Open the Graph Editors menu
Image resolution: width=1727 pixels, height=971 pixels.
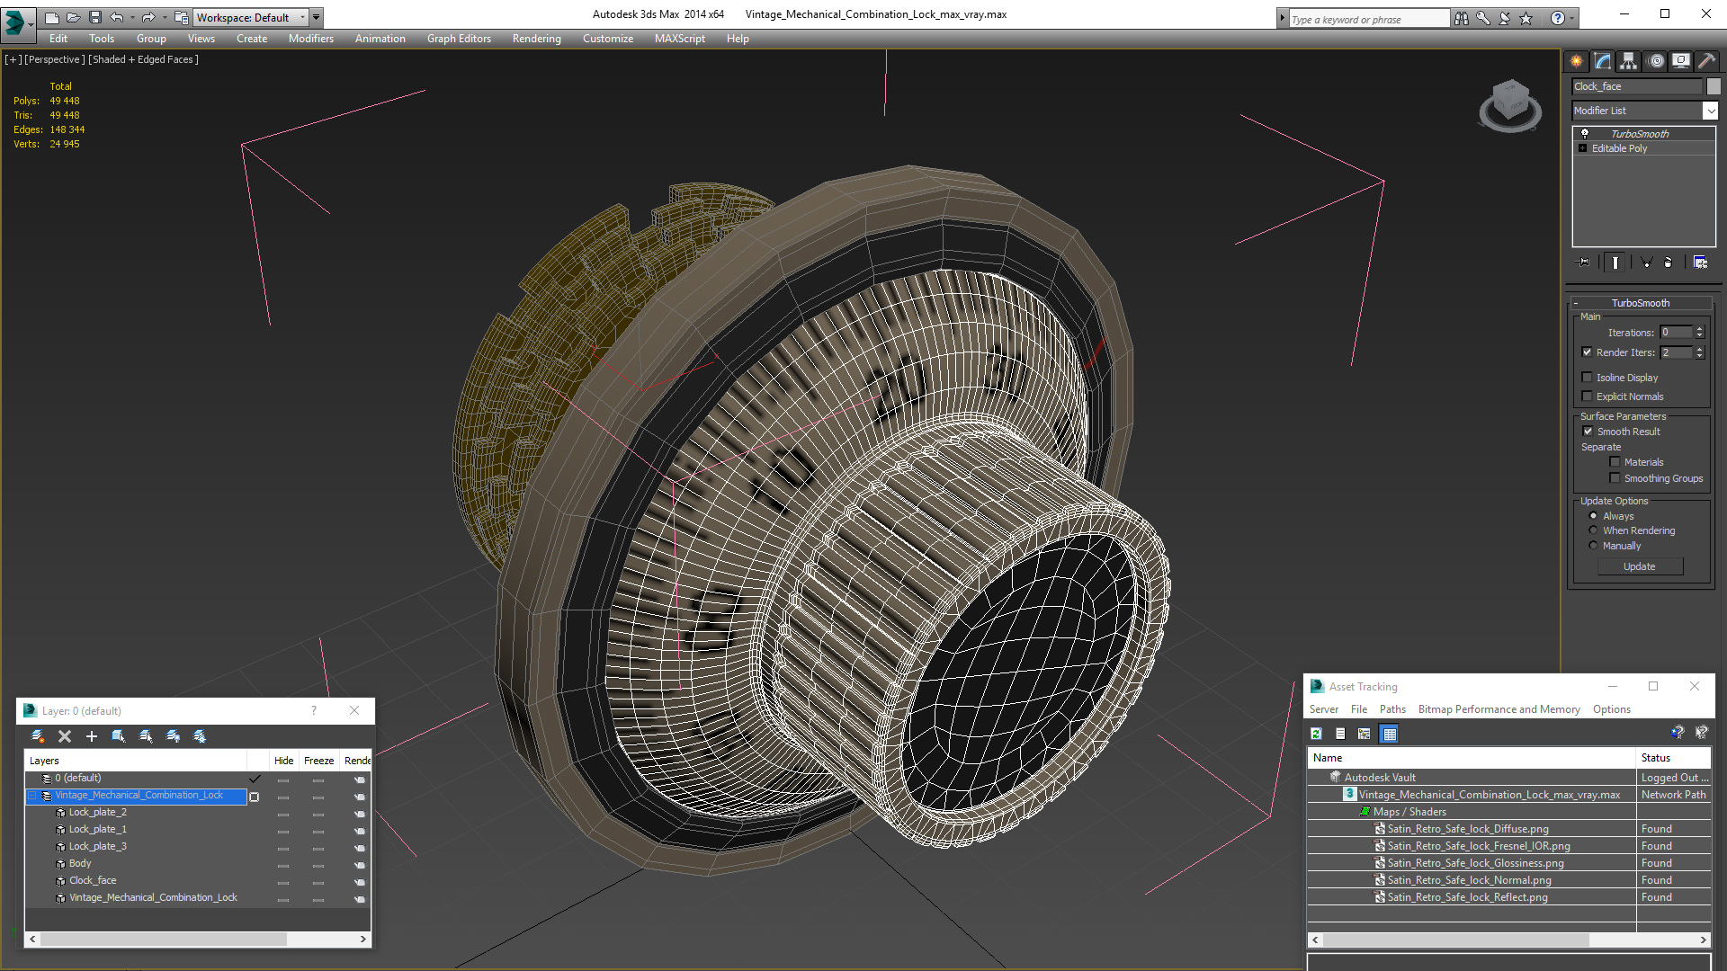[459, 39]
